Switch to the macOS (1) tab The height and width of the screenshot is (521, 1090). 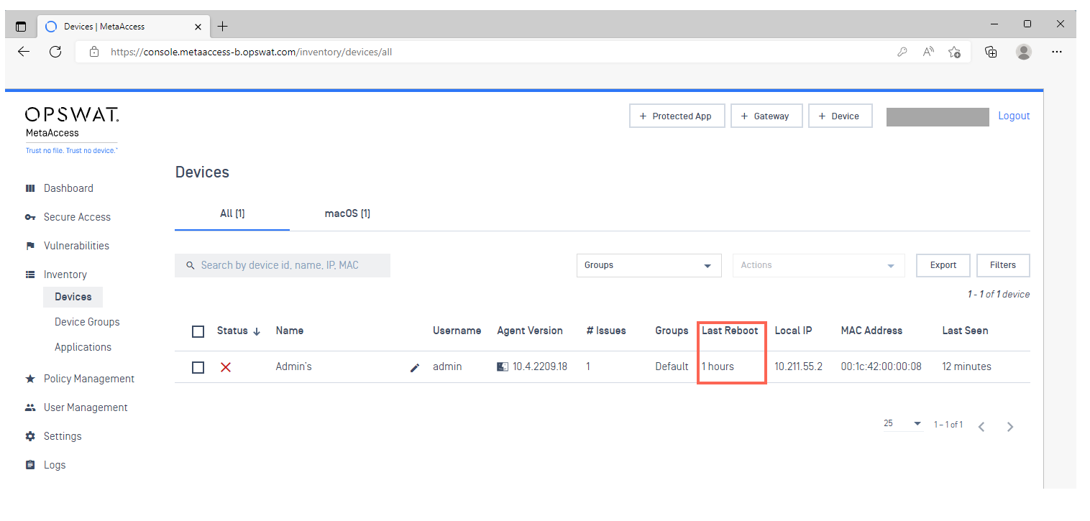tap(347, 213)
